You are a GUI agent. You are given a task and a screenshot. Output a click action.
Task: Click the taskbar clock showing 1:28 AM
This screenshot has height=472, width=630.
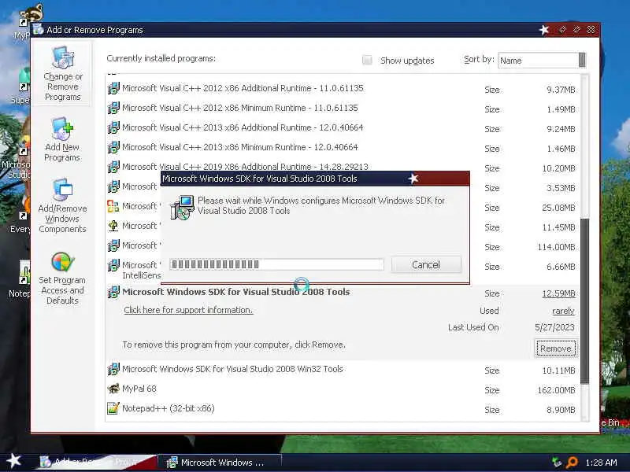click(601, 463)
